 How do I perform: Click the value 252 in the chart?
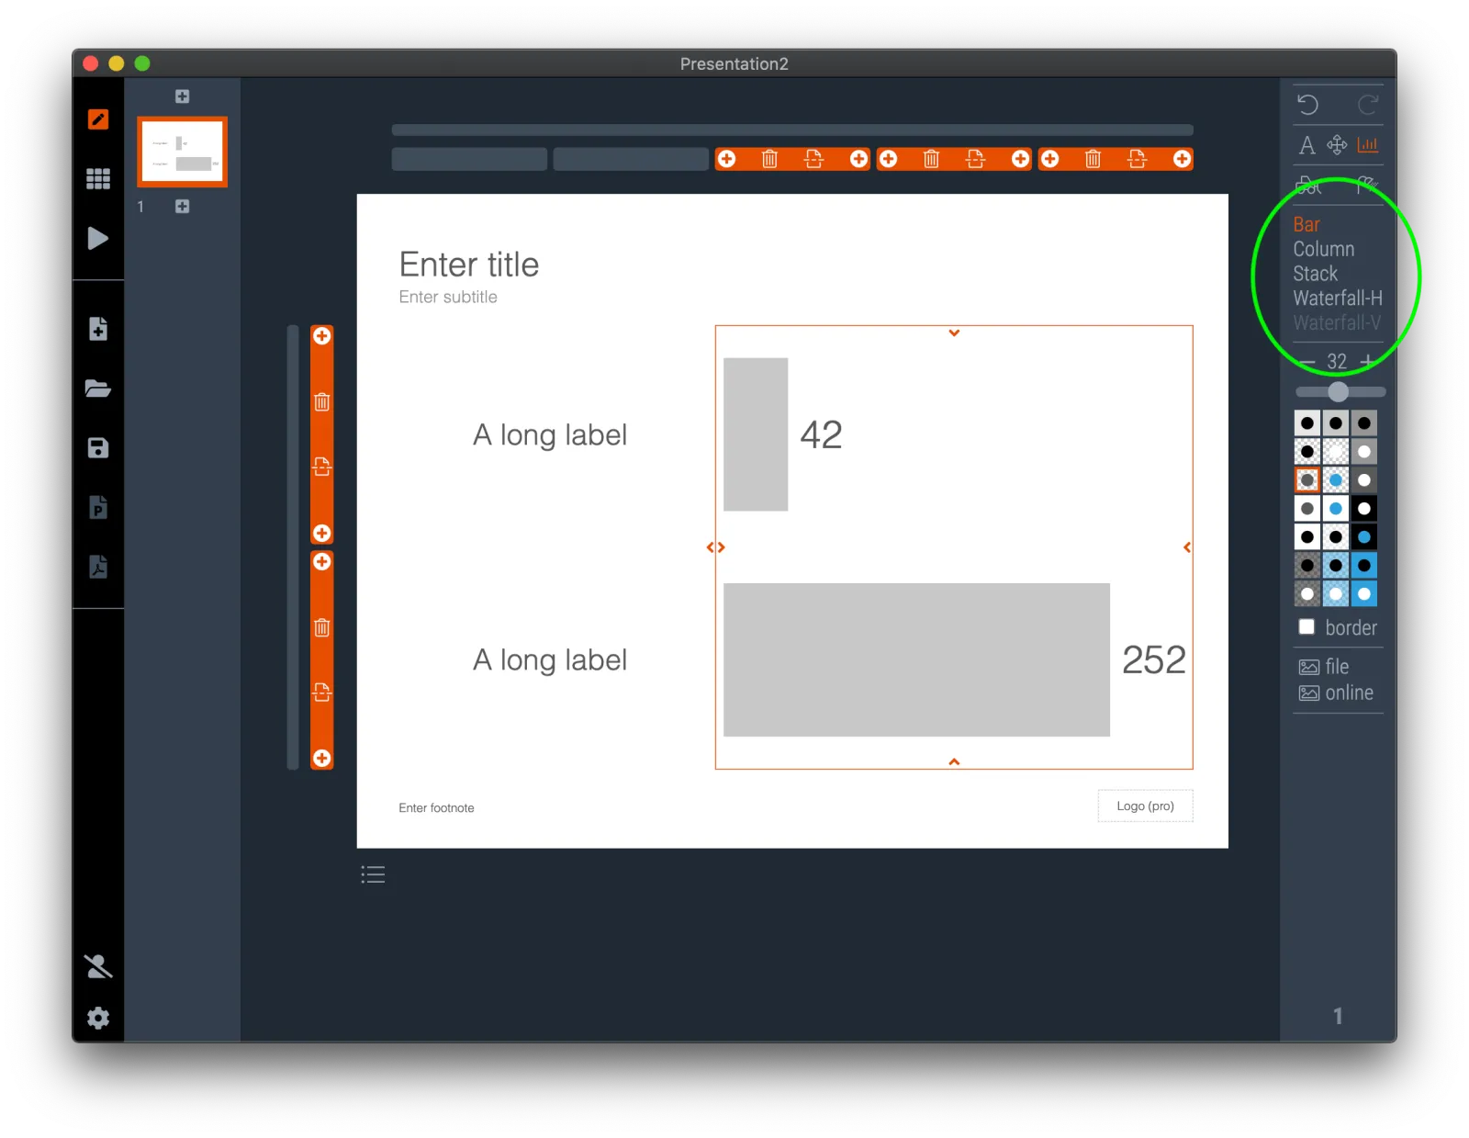tap(1154, 660)
